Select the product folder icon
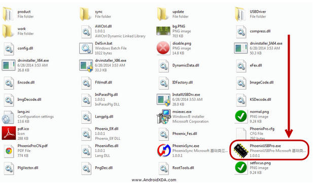Screen dimensions: 315x186 (8, 14)
